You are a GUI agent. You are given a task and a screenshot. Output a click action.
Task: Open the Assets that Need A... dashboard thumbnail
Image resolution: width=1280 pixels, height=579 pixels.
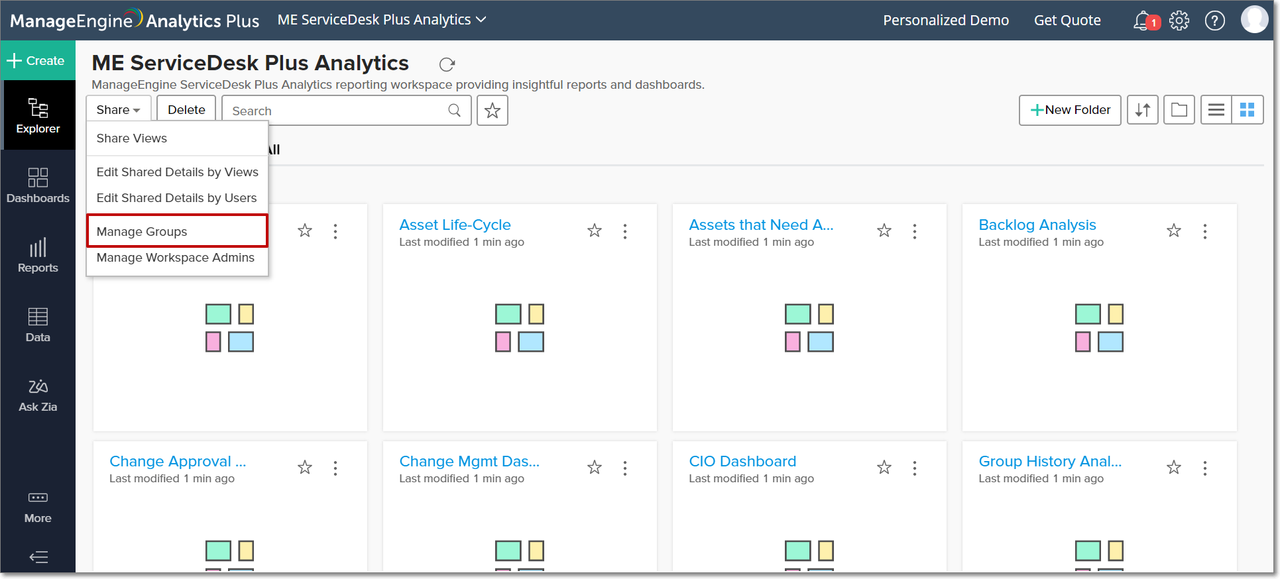(x=809, y=328)
